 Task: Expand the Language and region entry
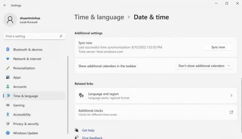tap(156, 96)
